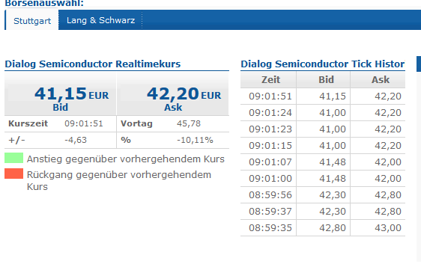Screen dimensions: 421x270
Task: Click the Dialog Semiconductor Tick History heading
Action: tap(322, 64)
